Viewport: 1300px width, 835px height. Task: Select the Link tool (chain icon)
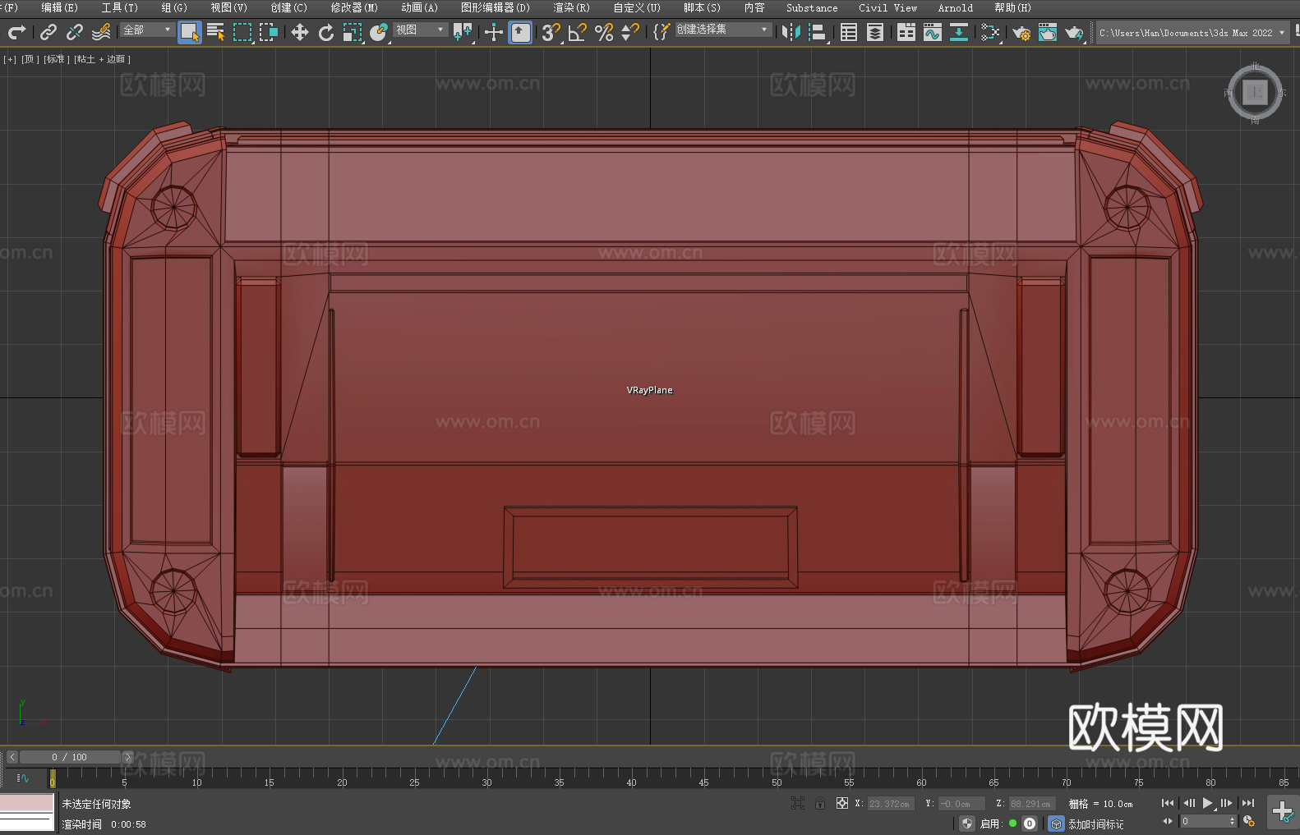pos(48,32)
